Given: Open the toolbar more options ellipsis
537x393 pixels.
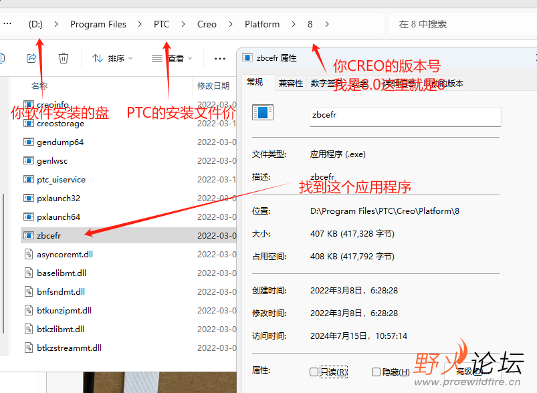Looking at the screenshot, I should 219,59.
